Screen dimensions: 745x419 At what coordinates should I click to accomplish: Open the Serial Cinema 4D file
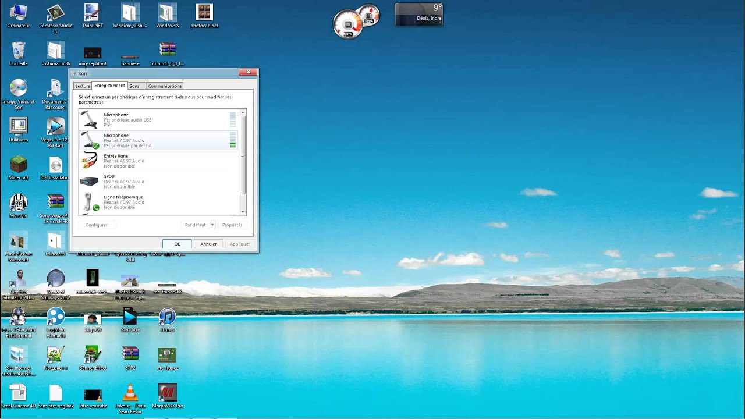[x=18, y=395]
